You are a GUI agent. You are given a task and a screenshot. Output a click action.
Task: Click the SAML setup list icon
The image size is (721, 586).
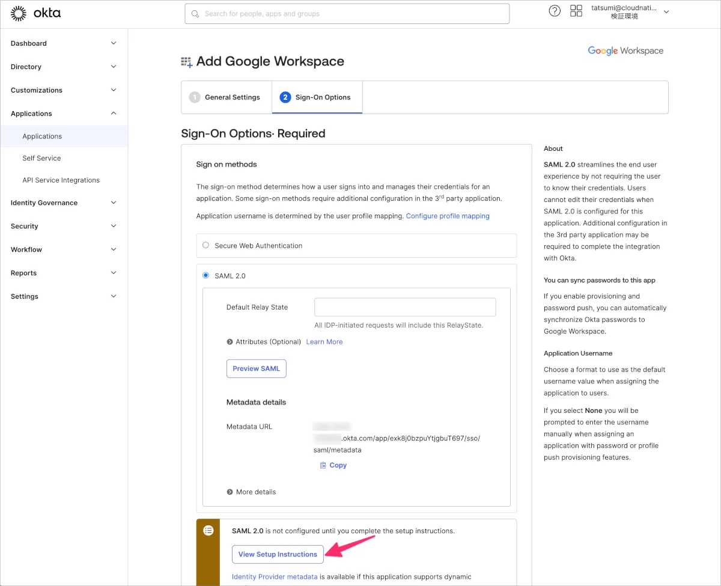pyautogui.click(x=208, y=530)
